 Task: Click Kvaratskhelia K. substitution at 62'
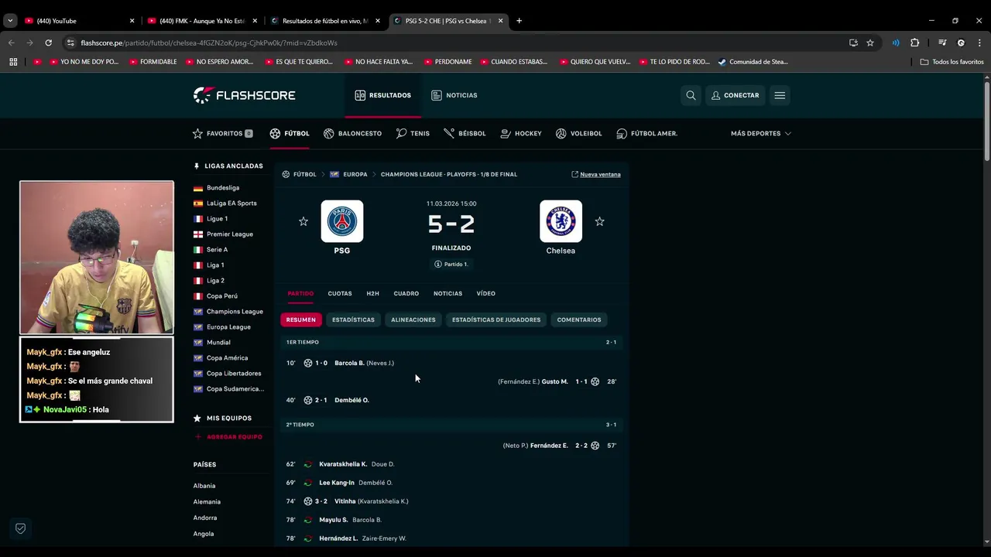click(343, 464)
